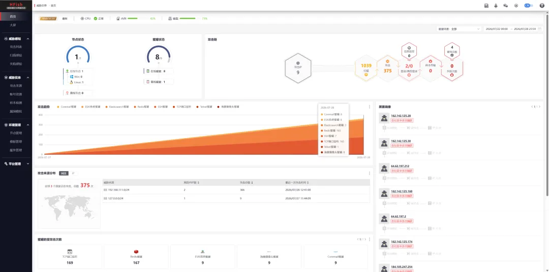Image resolution: width=549 pixels, height=272 pixels.
Task: Toggle TCP端口监听 series in the chart legend
Action: pyautogui.click(x=181, y=107)
